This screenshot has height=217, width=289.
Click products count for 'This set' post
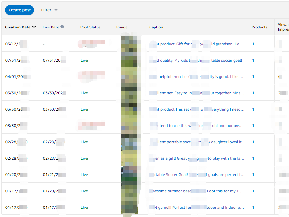click(253, 109)
